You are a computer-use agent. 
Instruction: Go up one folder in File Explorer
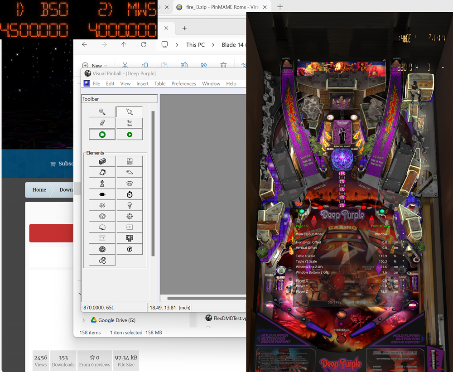click(124, 44)
